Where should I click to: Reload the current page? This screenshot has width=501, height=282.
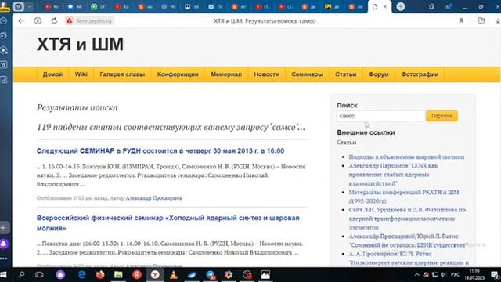(54, 21)
